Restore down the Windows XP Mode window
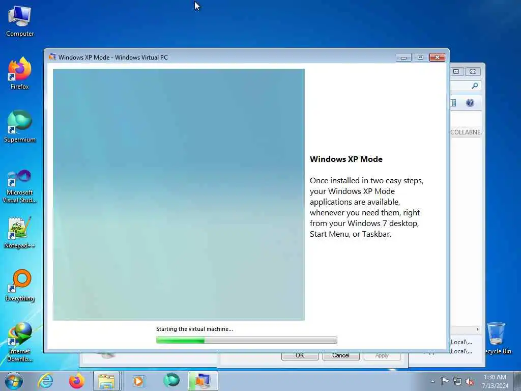 (x=420, y=58)
